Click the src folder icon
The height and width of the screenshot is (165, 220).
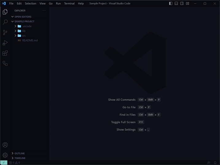click(x=19, y=36)
